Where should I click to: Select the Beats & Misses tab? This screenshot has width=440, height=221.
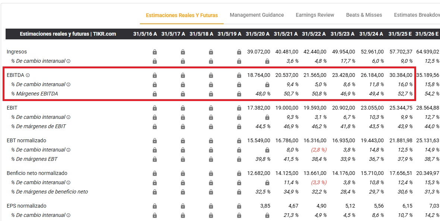(x=364, y=15)
